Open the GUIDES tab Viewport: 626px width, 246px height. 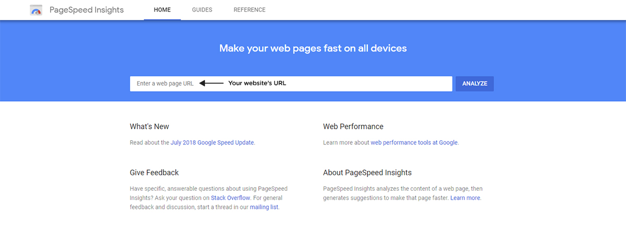(202, 10)
